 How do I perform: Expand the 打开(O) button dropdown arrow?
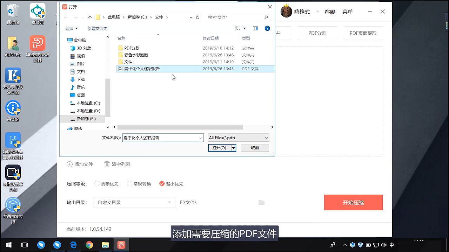click(233, 148)
